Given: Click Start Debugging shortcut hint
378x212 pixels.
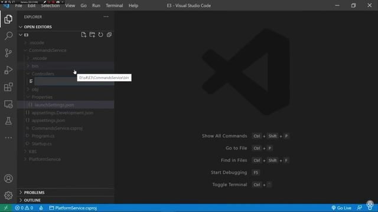Looking at the screenshot, I should coord(235,173).
